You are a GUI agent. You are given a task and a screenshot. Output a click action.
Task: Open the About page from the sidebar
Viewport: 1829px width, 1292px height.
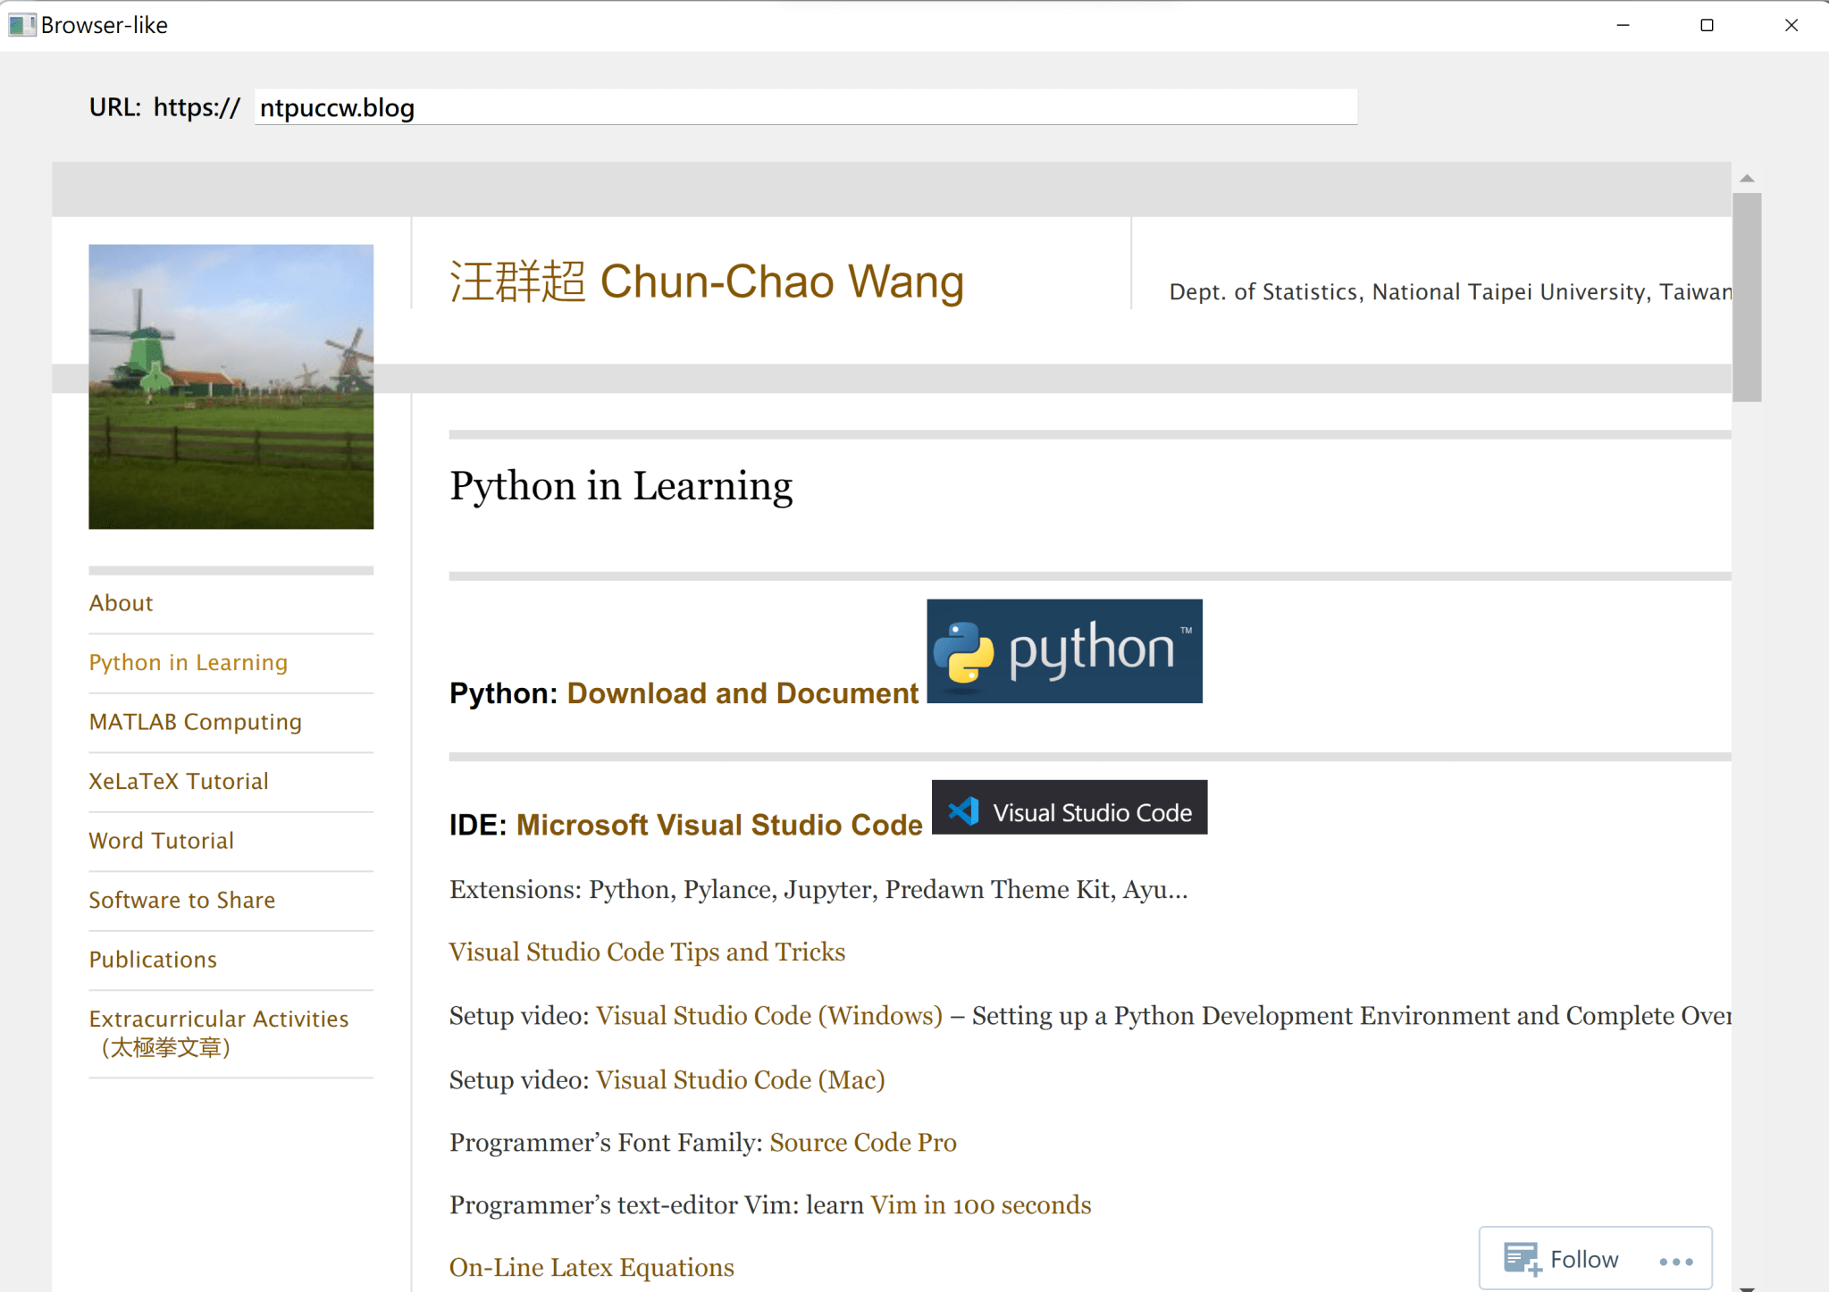(x=121, y=602)
